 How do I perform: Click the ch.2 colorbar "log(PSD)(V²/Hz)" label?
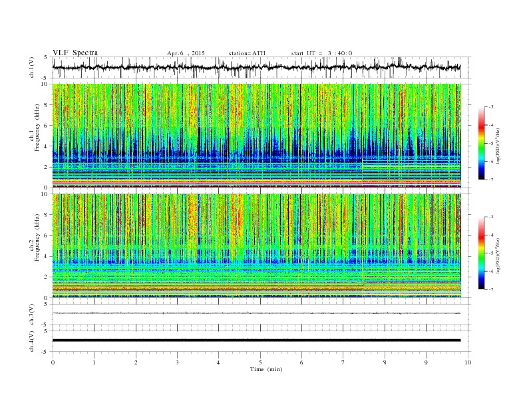coord(498,255)
